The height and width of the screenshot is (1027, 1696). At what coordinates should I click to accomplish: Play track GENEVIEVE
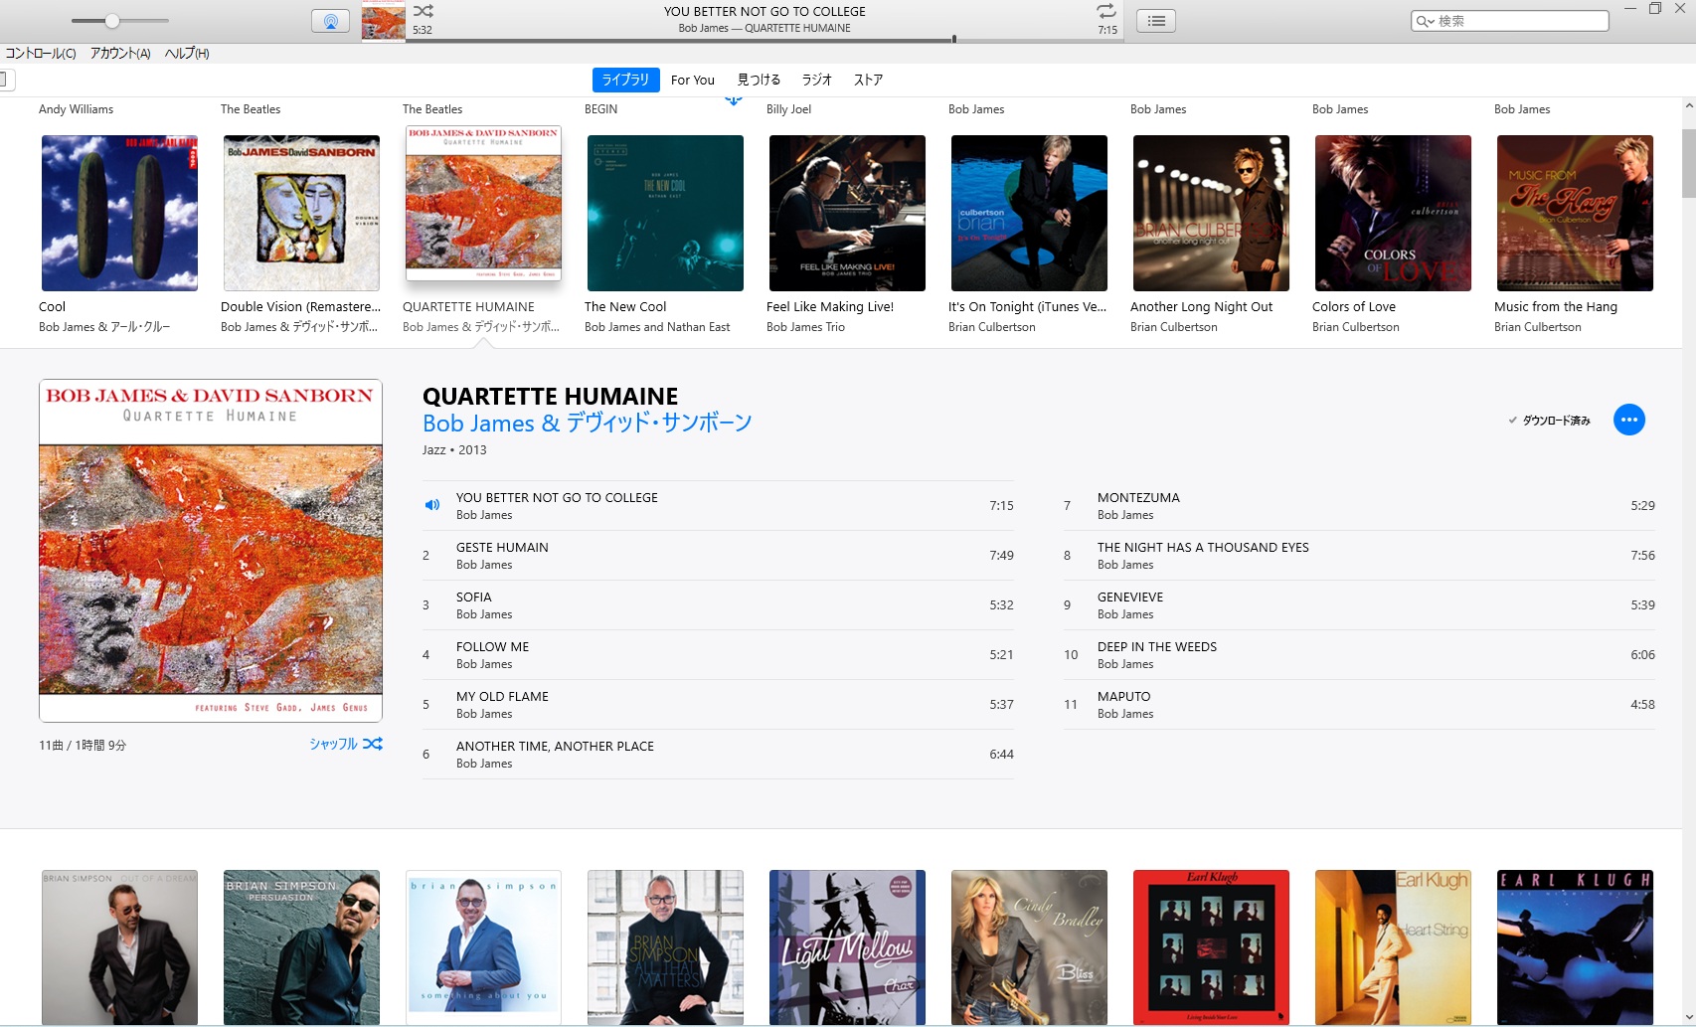pos(1359,604)
